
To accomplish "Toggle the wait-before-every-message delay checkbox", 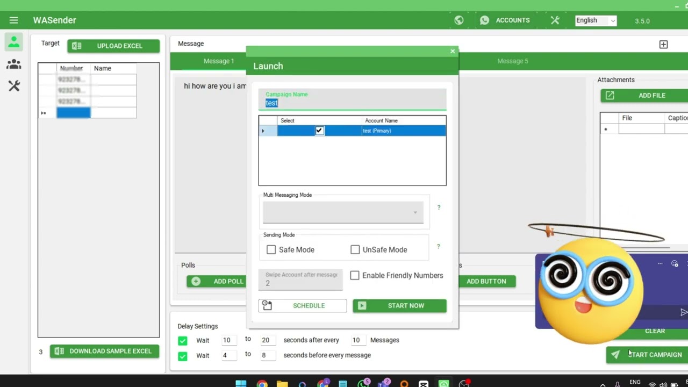I will [x=183, y=356].
